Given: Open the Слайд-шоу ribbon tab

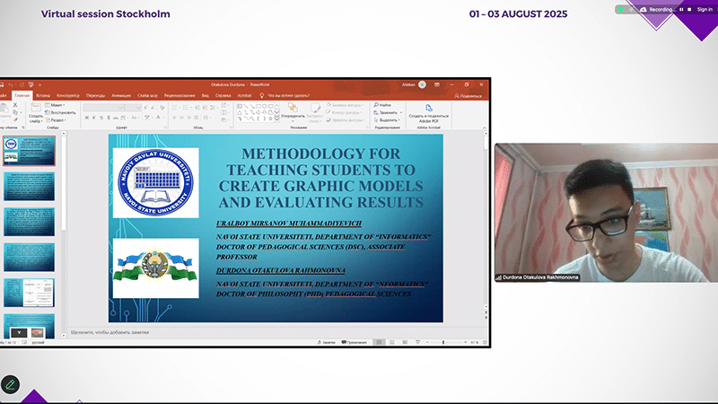Looking at the screenshot, I should click(149, 94).
